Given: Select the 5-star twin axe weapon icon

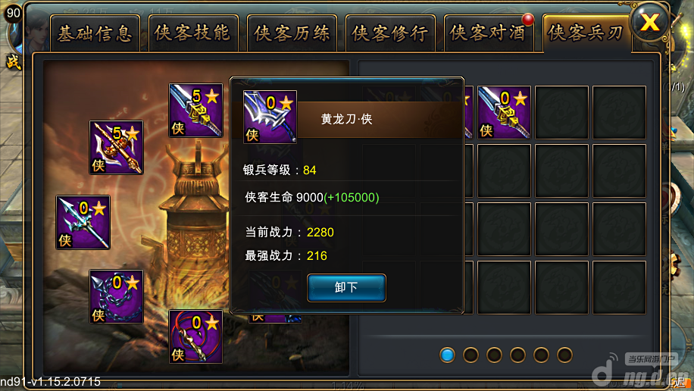Looking at the screenshot, I should pyautogui.click(x=116, y=148).
